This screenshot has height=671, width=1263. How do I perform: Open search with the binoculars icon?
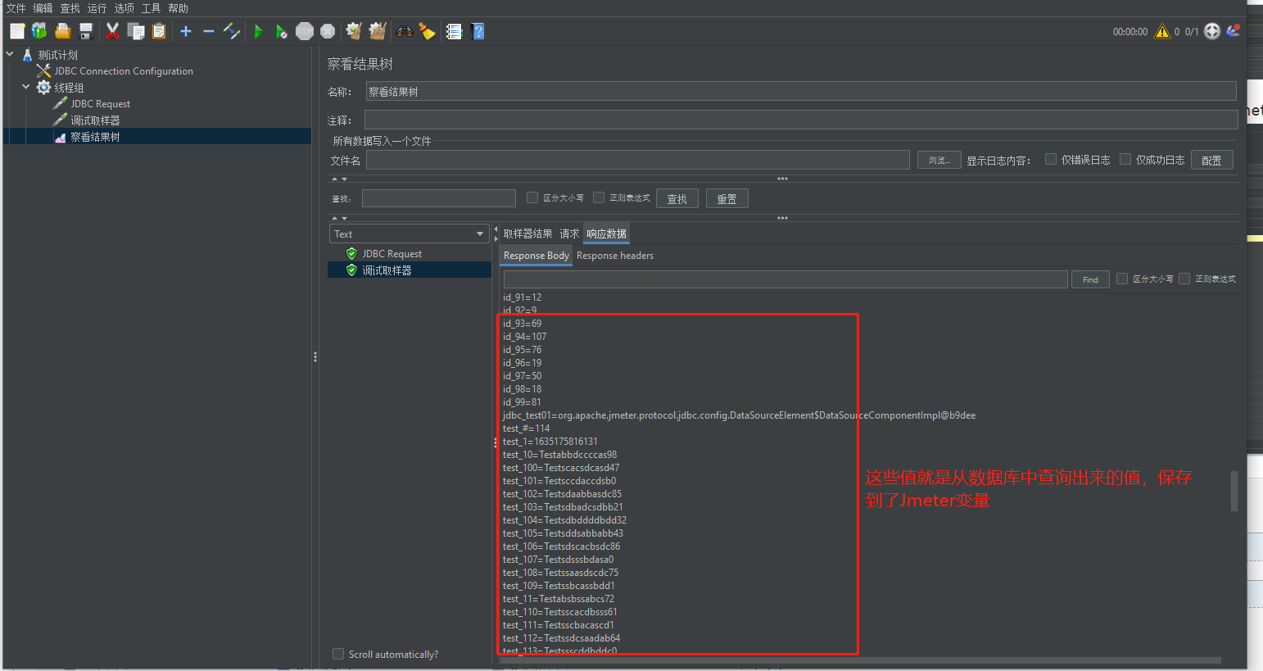pyautogui.click(x=405, y=31)
